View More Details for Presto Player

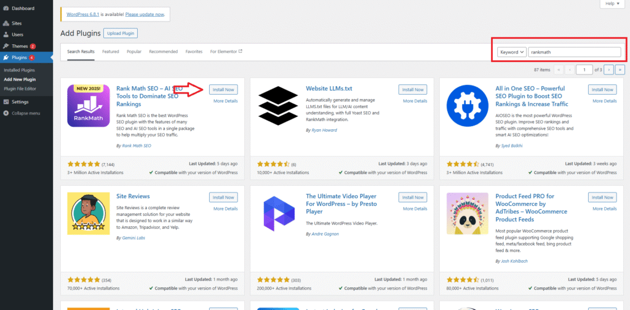pos(415,209)
